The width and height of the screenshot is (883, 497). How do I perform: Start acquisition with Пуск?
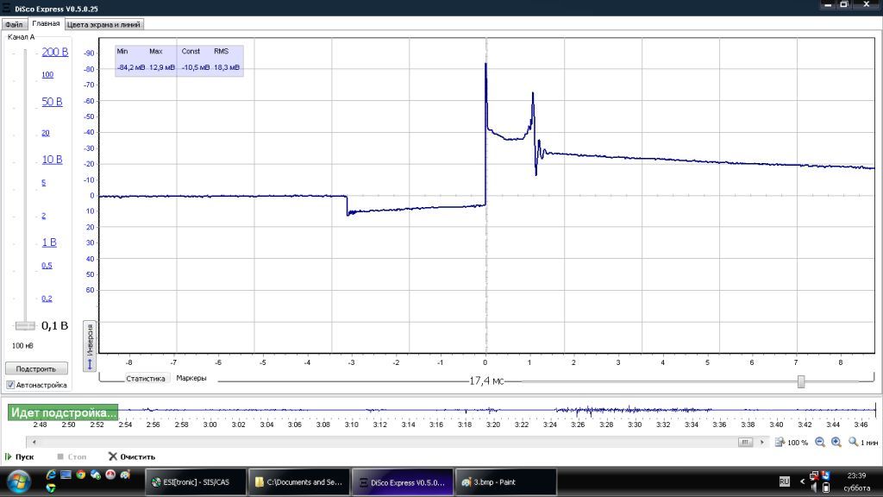click(x=20, y=457)
